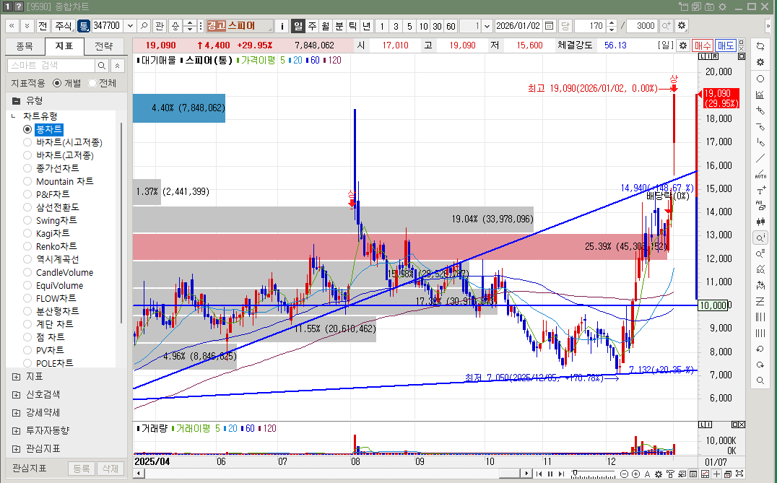Expand the 지표 tree section
This screenshot has height=483, width=777.
[17, 377]
